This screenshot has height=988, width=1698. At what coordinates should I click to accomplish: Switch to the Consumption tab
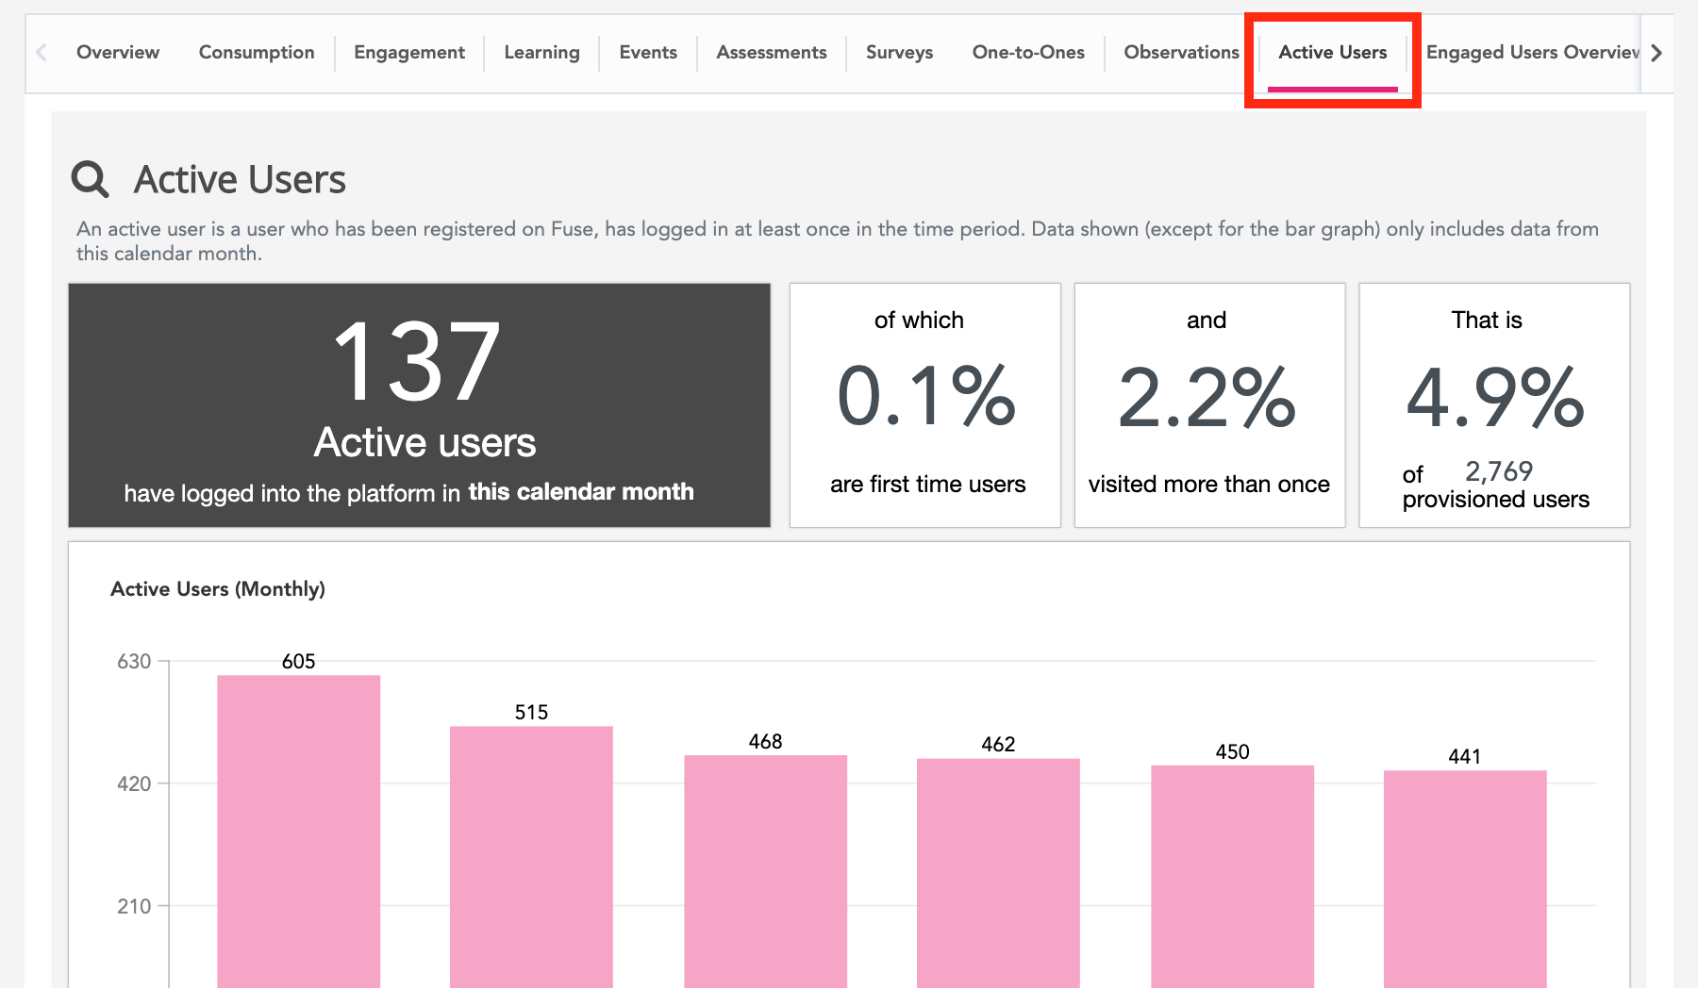(x=257, y=53)
